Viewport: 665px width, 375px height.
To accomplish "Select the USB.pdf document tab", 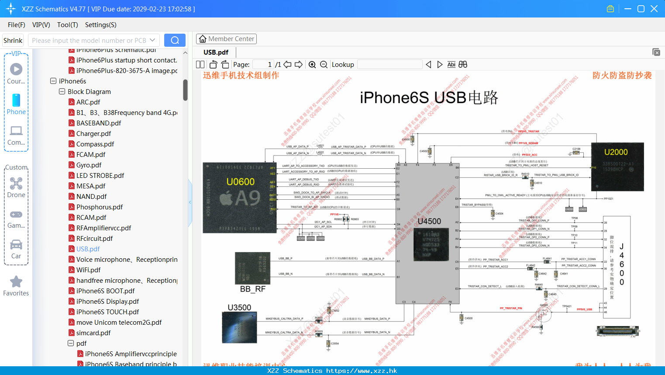I will click(x=216, y=52).
